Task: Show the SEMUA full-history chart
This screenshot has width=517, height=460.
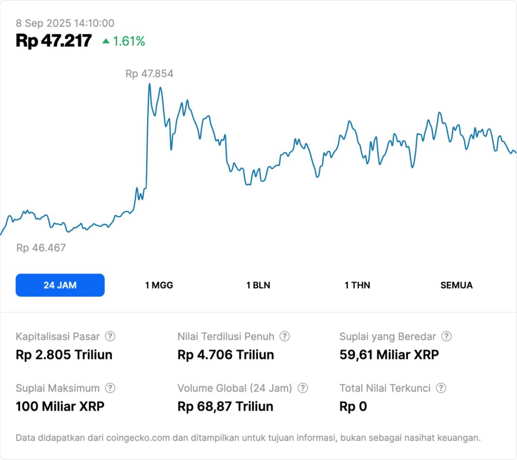Action: click(x=457, y=285)
